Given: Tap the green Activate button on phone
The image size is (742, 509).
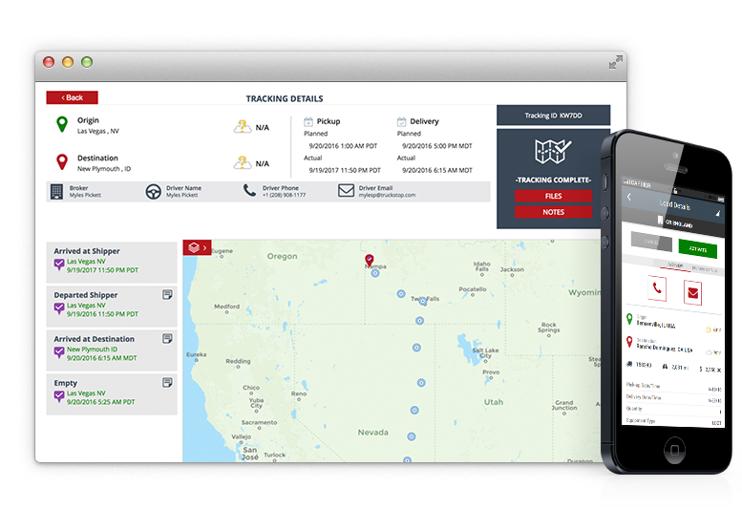Looking at the screenshot, I should pos(697,248).
